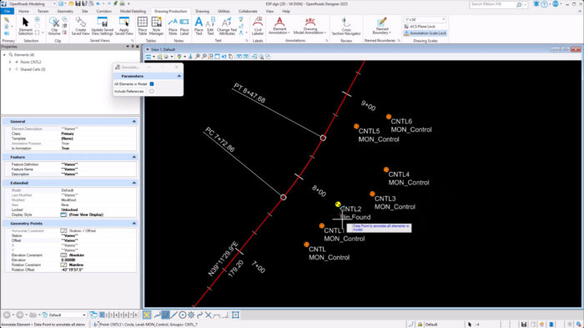584x328 pixels.
Task: Select the Elements (4) tree root
Action: (24, 55)
